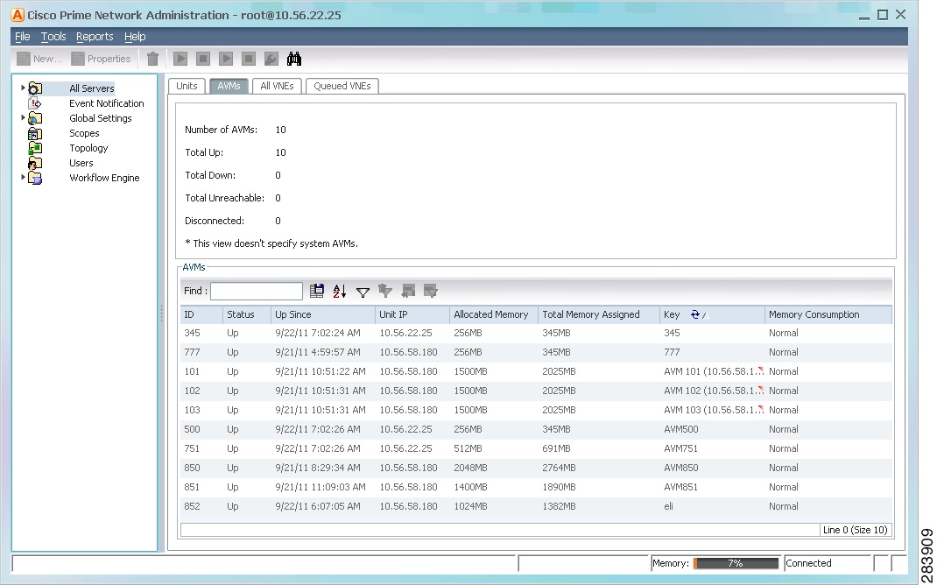937x585 pixels.
Task: Click the Workflow Engine folder icon
Action: 35,178
